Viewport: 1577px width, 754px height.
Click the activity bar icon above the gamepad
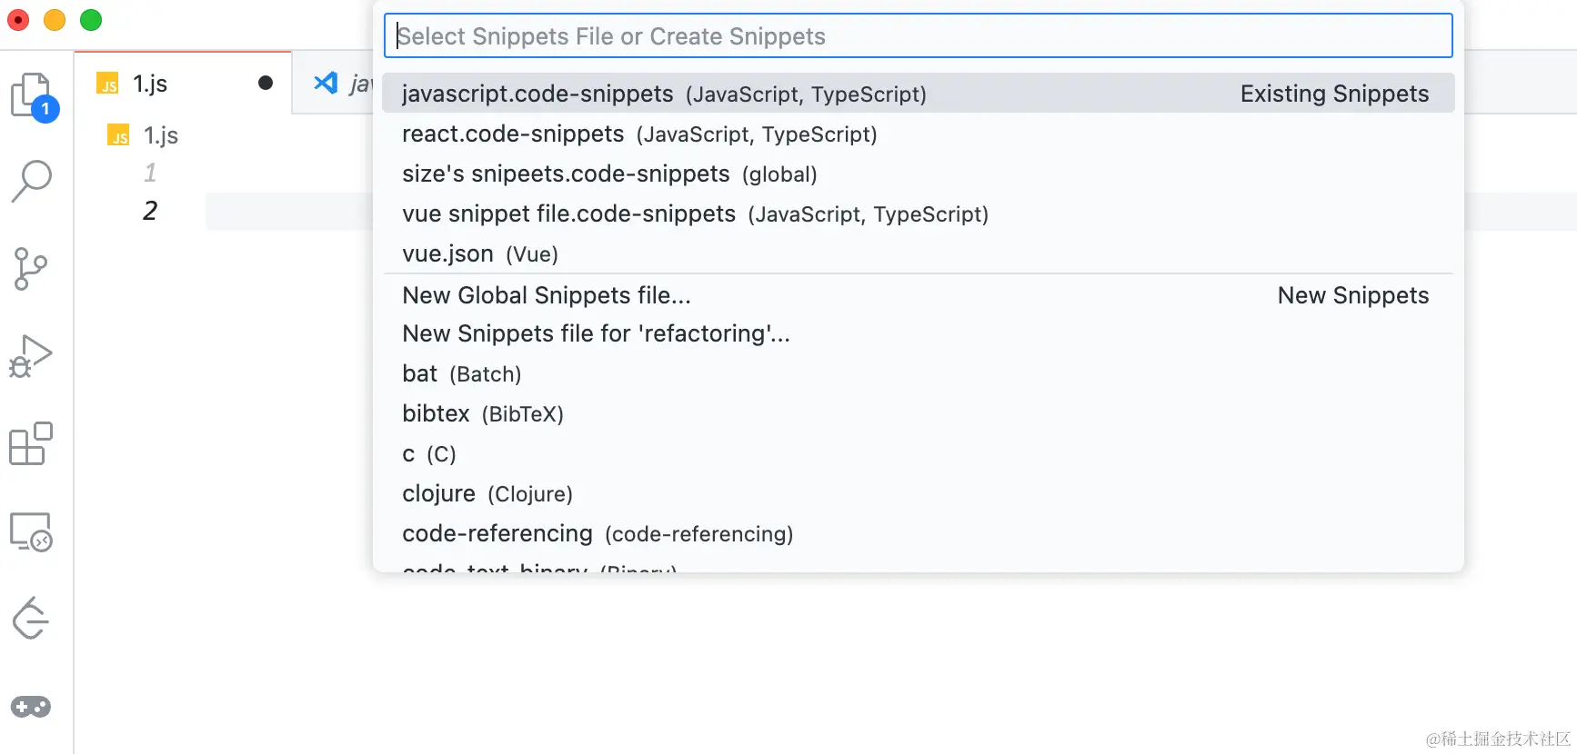31,620
